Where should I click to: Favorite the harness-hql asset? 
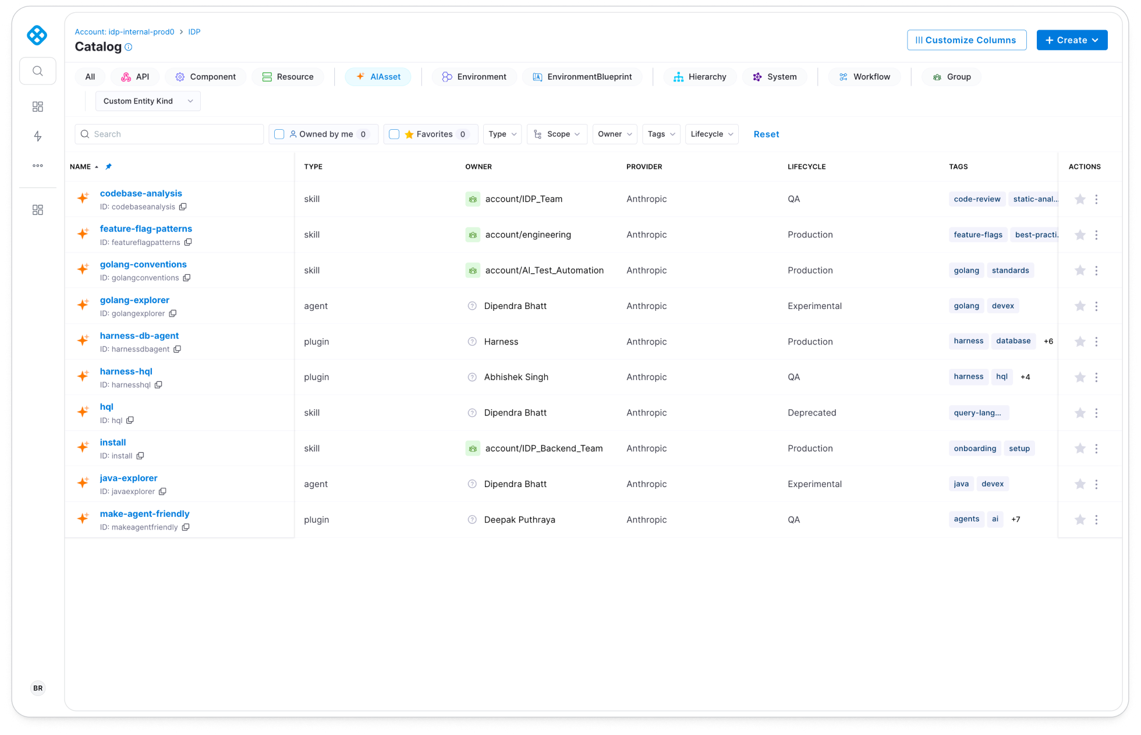coord(1080,377)
